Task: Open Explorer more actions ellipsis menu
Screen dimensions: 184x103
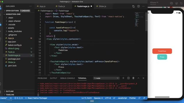Action: [30, 6]
